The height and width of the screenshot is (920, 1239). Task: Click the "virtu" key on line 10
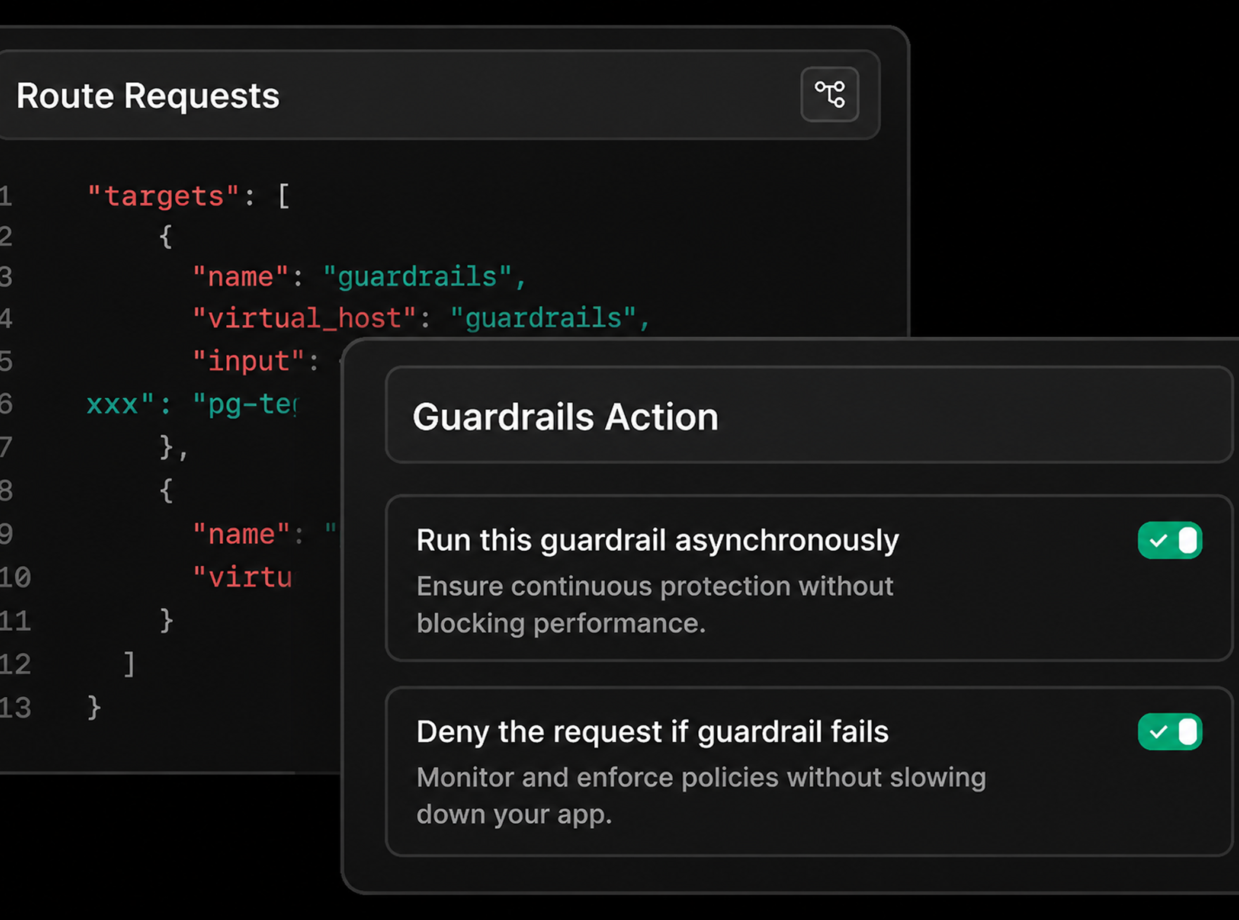coord(242,578)
